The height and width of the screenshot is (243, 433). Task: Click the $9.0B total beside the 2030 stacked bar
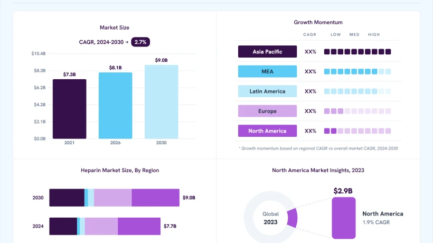click(x=189, y=198)
